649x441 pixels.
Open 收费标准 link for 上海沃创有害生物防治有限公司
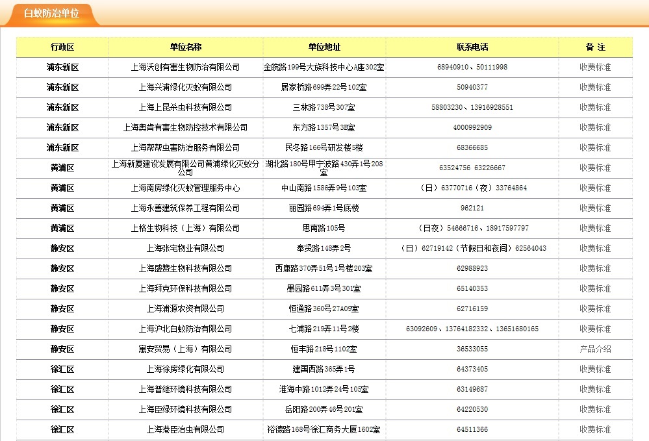coord(595,67)
